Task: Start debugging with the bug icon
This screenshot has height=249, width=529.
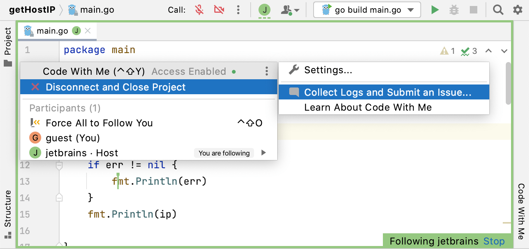Action: [x=454, y=10]
